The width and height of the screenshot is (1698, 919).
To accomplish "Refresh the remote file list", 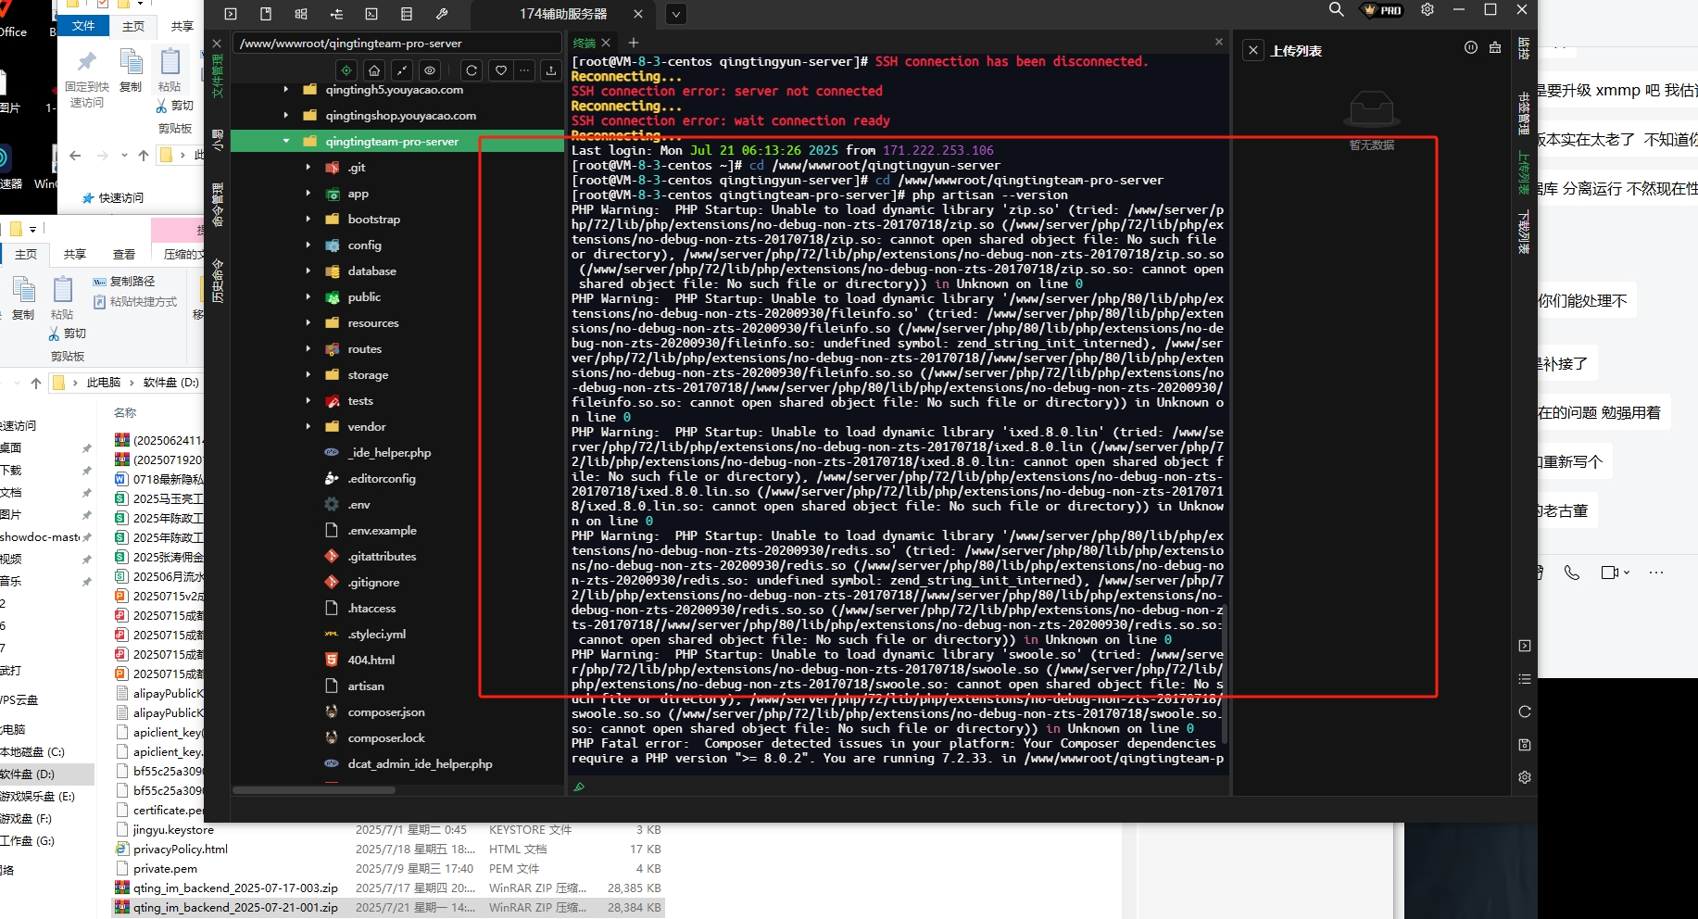I will [471, 70].
